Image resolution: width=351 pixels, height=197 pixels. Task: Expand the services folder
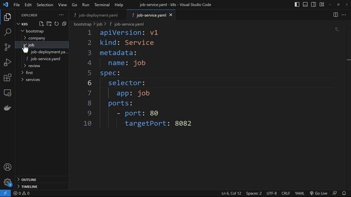tap(22, 79)
